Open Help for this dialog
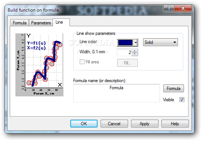The height and width of the screenshot is (141, 202). tap(175, 124)
